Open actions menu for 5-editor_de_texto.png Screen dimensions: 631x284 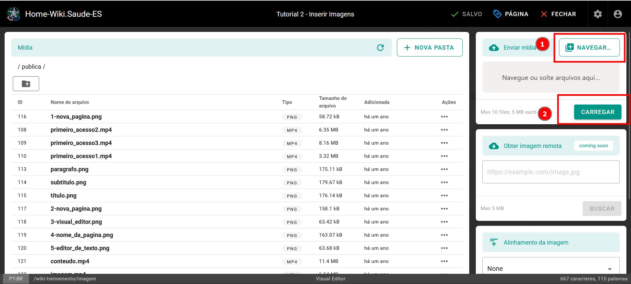click(x=444, y=248)
